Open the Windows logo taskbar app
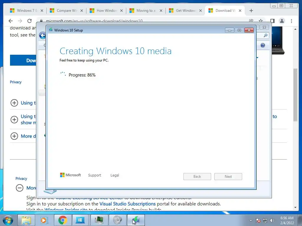302x226 pixels. [x=80, y=220]
